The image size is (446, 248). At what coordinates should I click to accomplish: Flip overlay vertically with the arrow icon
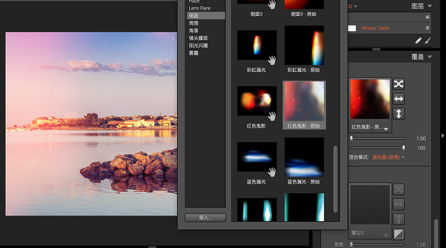398,114
